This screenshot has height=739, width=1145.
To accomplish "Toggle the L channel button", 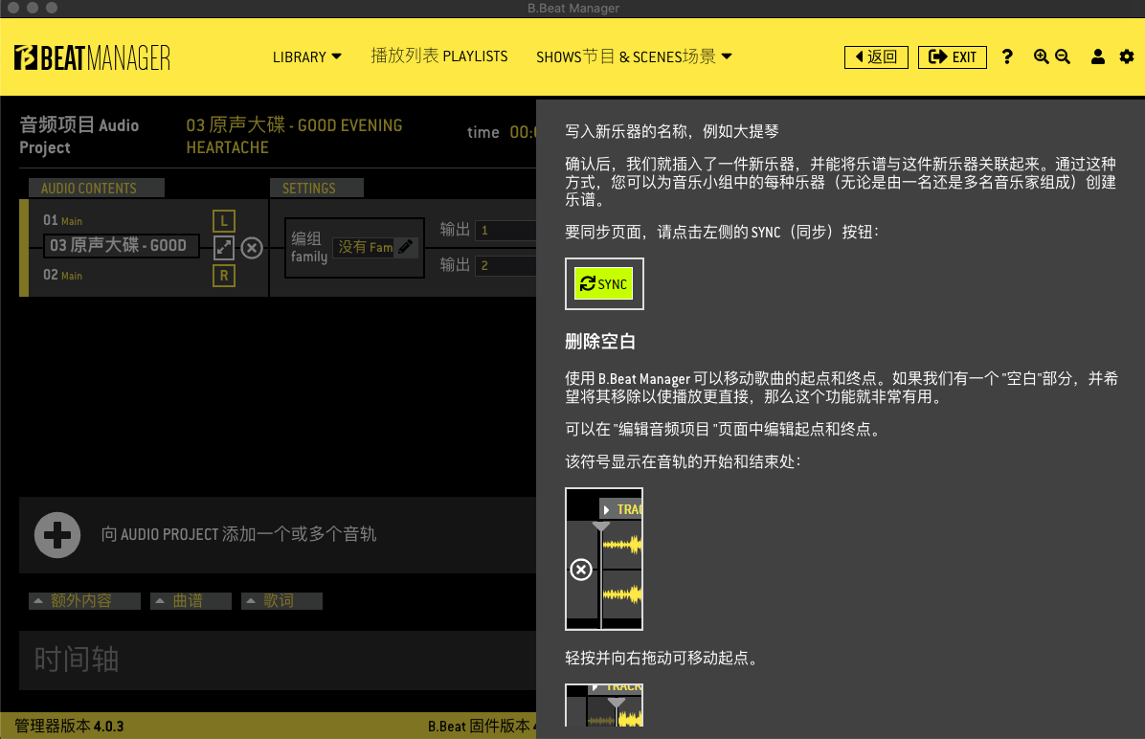I will point(223,220).
